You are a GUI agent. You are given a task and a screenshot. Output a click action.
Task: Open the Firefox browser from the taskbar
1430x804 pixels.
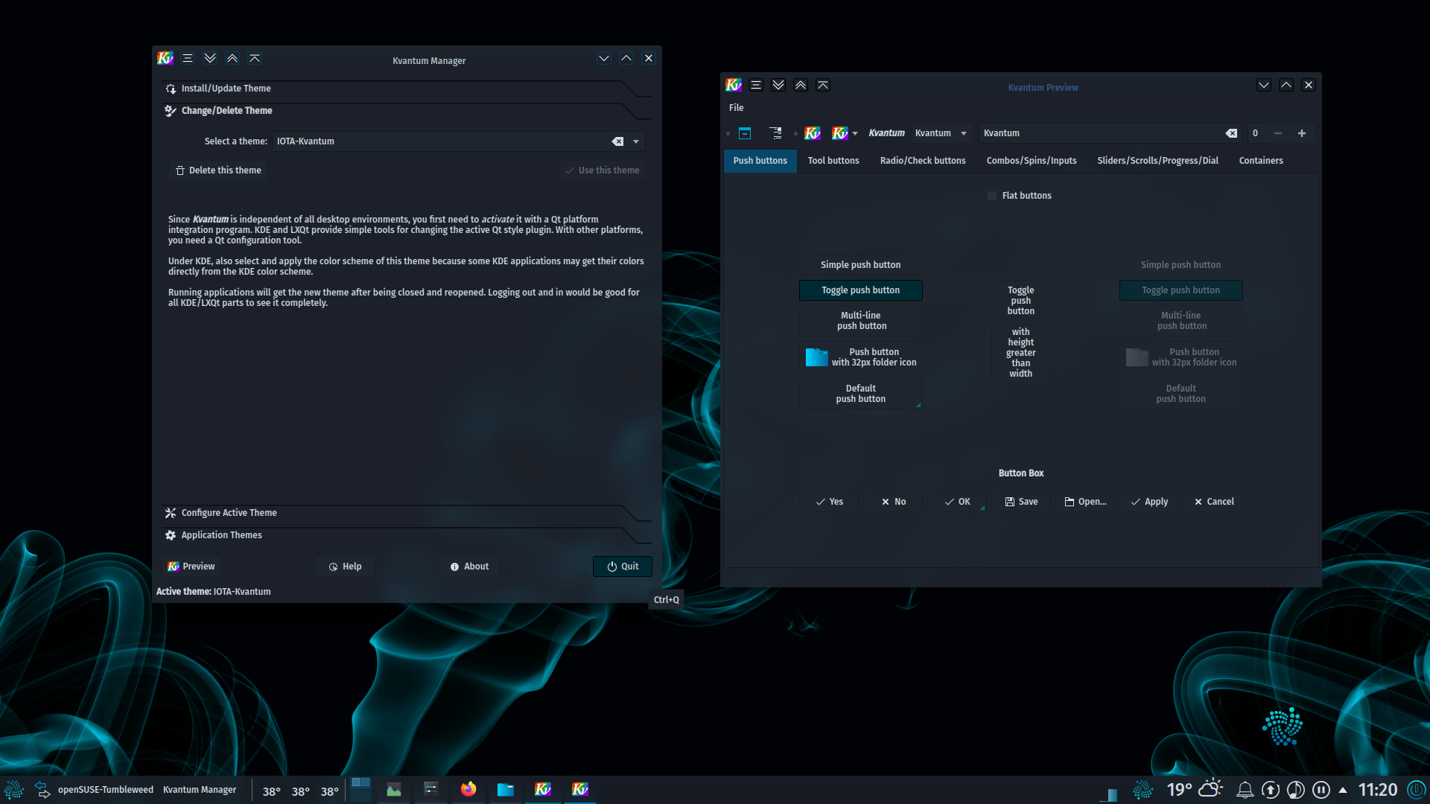coord(468,789)
